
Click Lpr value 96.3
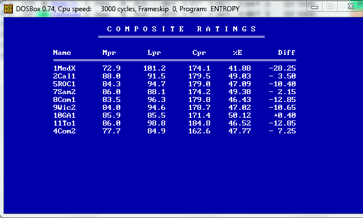[157, 100]
